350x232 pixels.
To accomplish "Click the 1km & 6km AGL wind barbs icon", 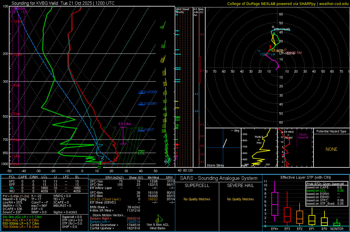I will pyautogui.click(x=159, y=219).
